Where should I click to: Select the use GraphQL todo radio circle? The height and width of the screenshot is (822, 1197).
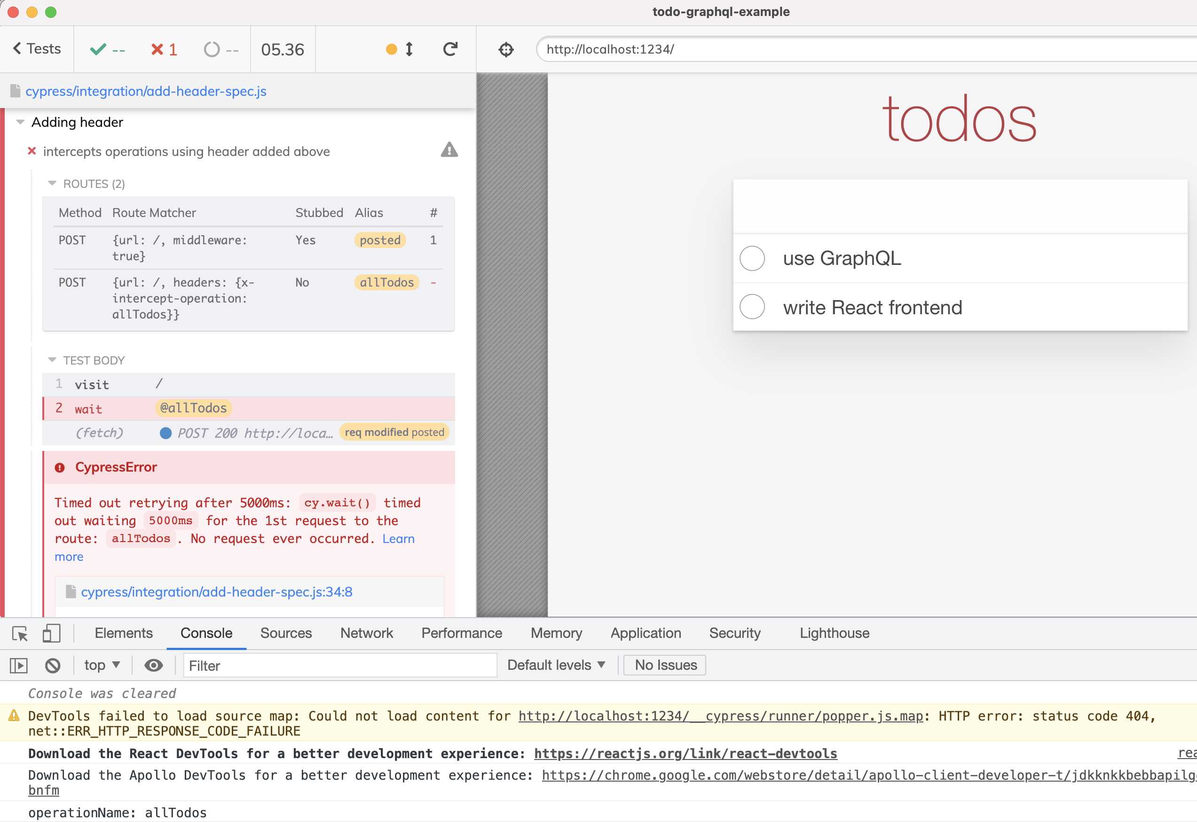coord(752,258)
